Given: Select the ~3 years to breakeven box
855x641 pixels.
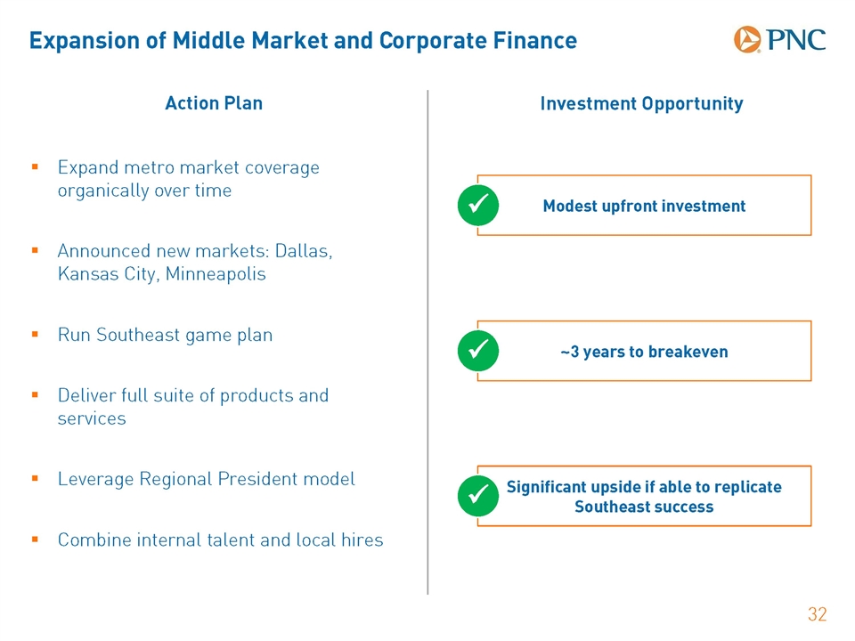Looking at the screenshot, I should [644, 351].
